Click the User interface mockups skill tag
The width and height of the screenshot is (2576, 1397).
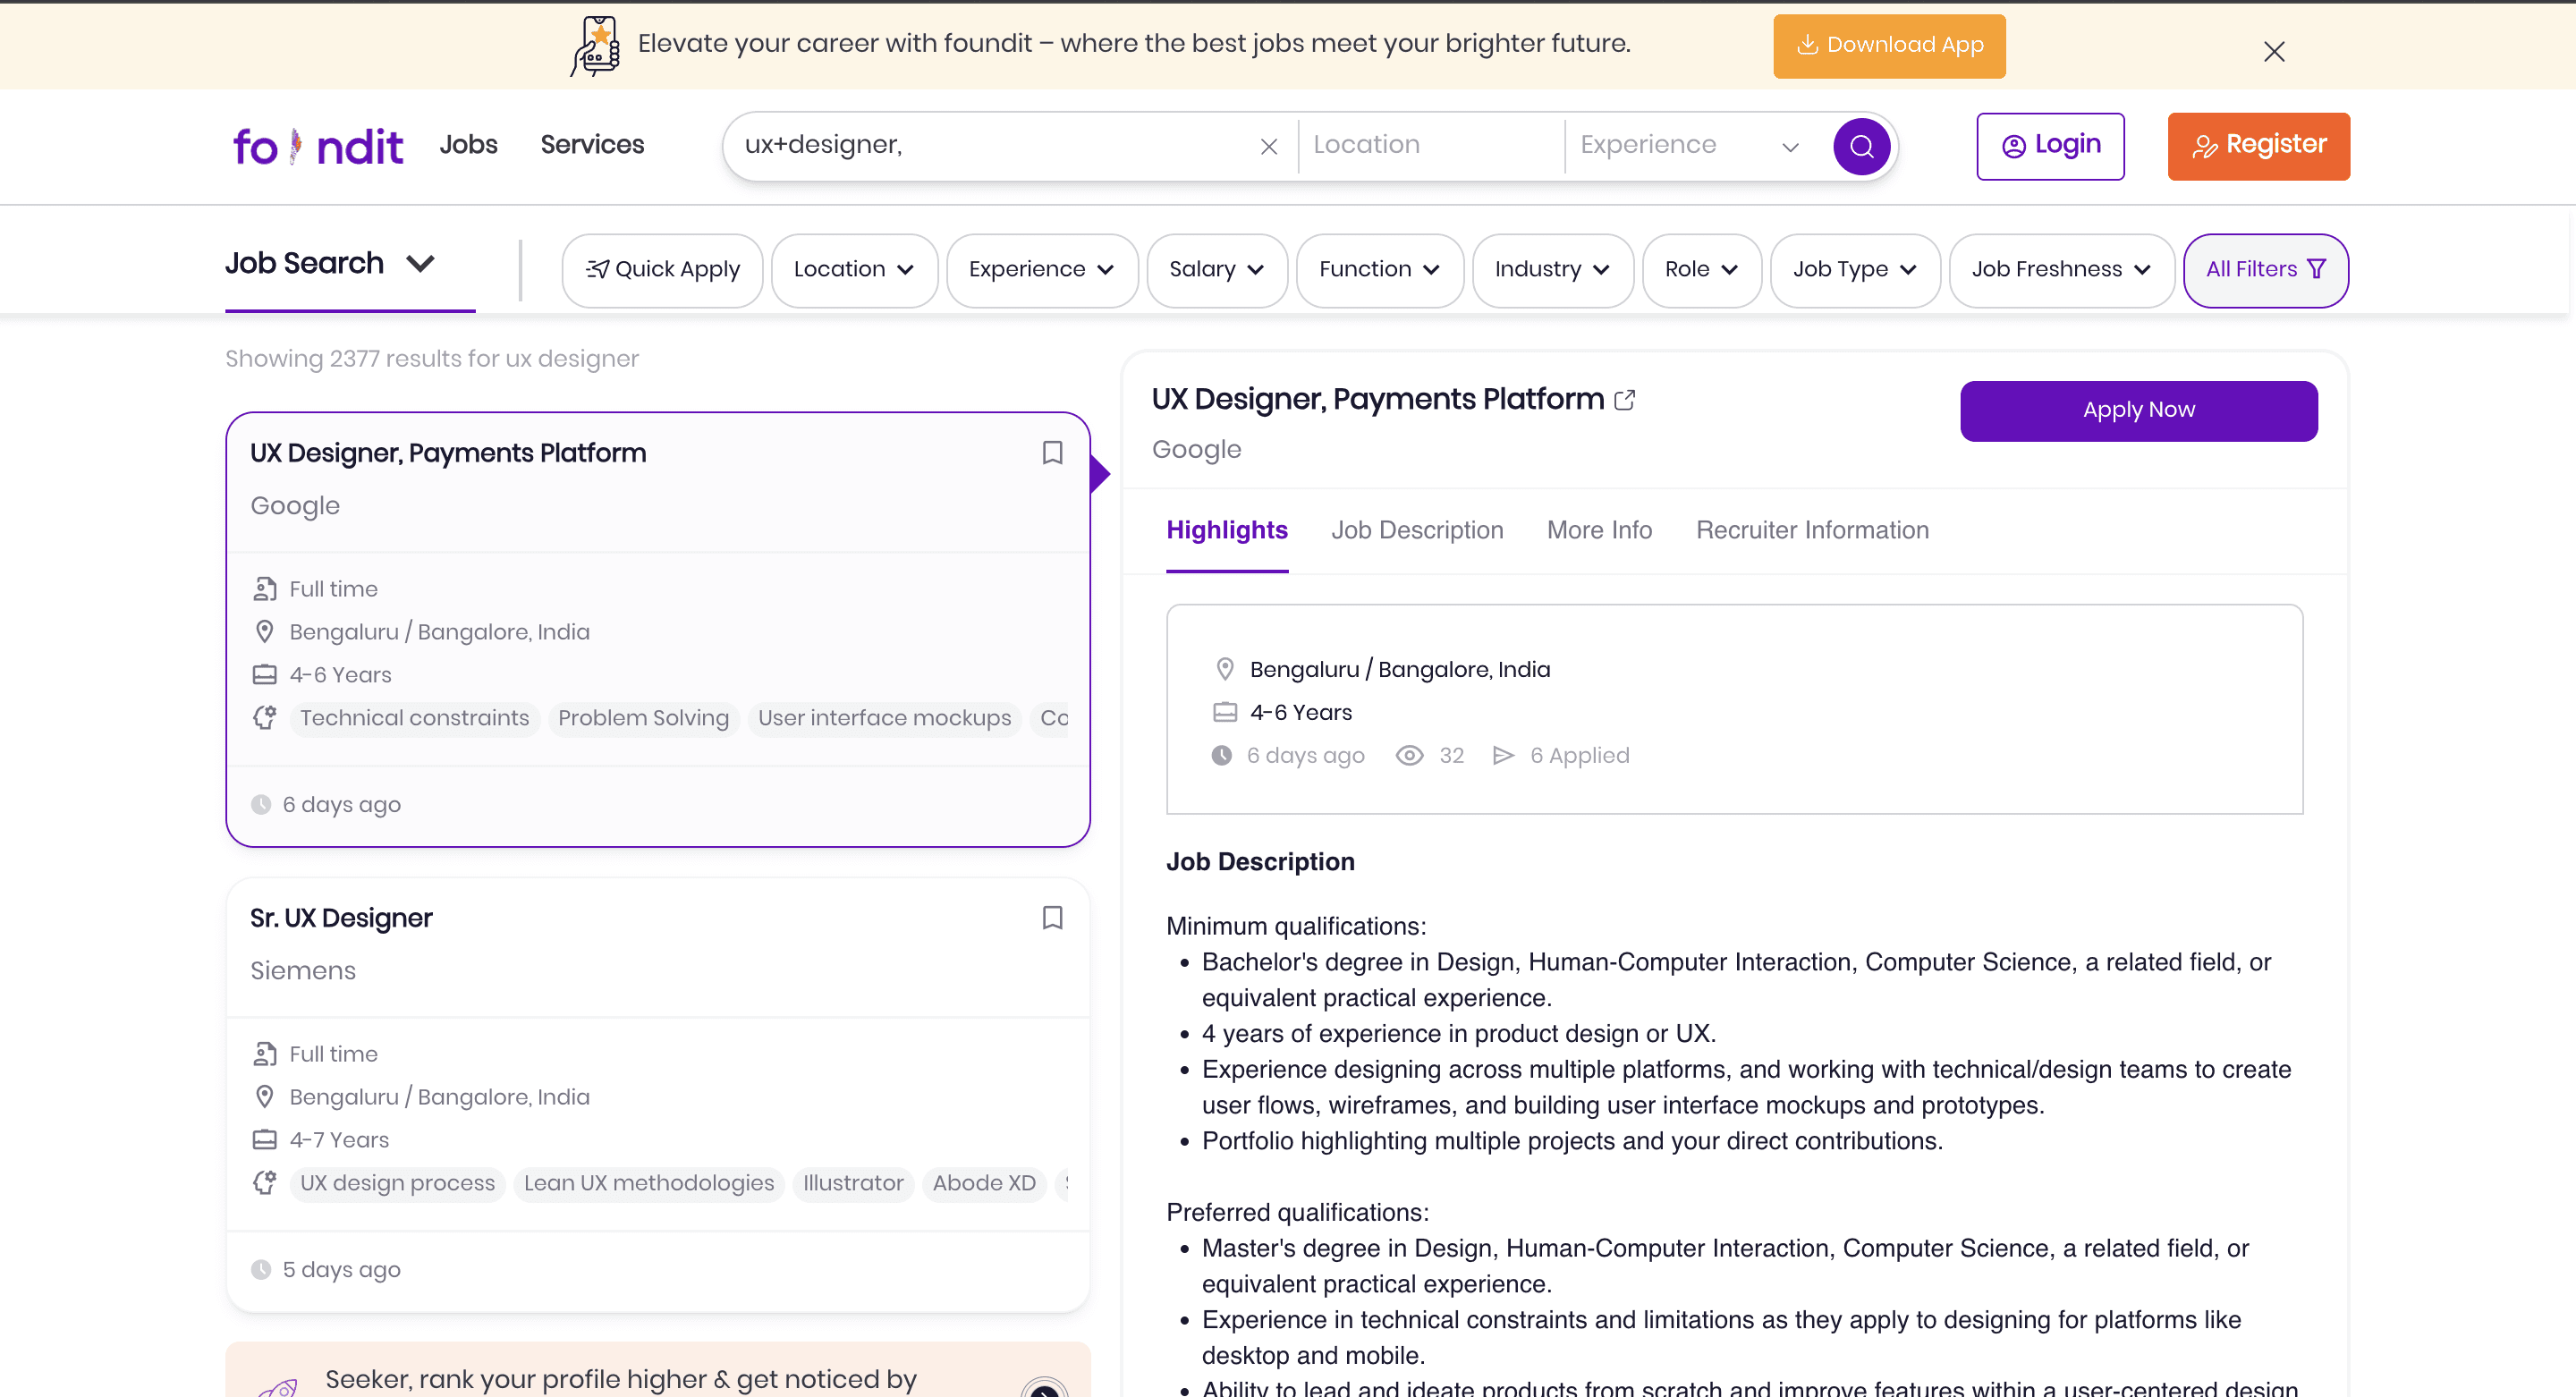click(x=884, y=717)
